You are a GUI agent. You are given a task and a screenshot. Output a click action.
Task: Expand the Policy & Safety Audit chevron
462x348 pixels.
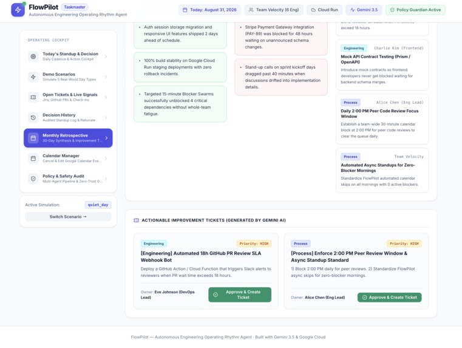pos(106,179)
